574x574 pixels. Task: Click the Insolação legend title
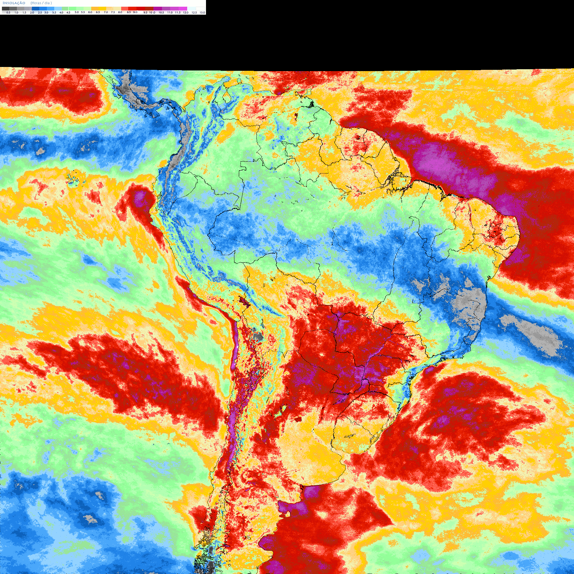pos(14,3)
